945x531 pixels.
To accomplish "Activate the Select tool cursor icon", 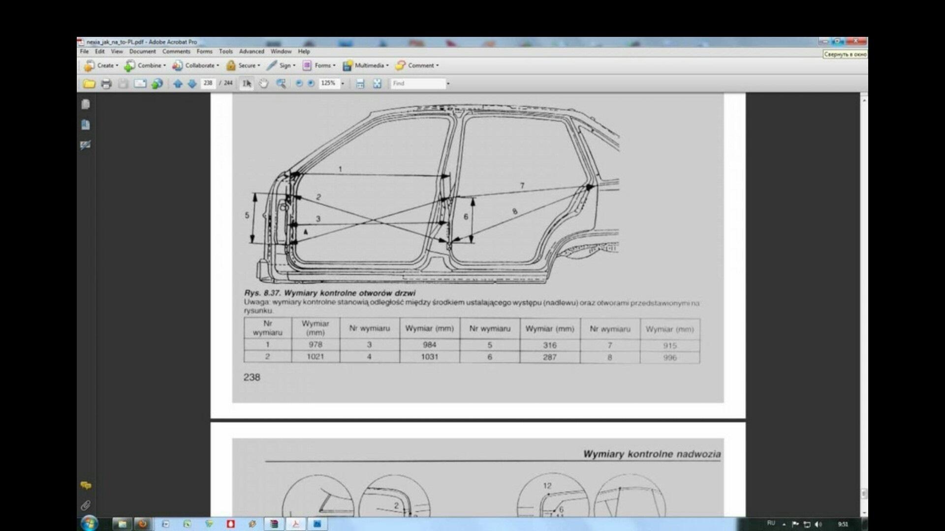I will click(x=247, y=84).
